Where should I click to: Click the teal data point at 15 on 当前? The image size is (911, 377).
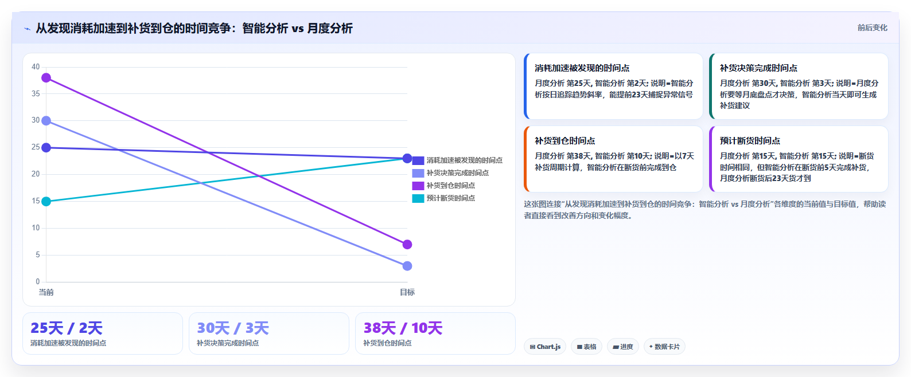[x=46, y=202]
